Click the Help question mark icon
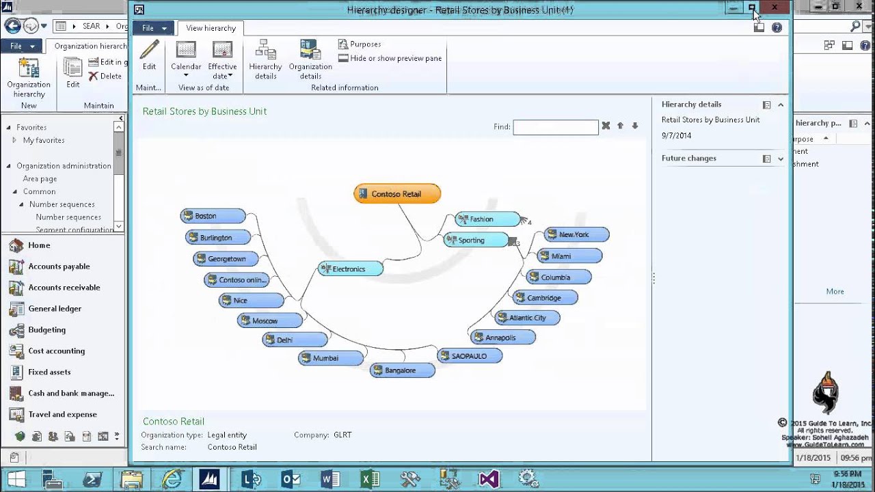This screenshot has width=875, height=492. pyautogui.click(x=777, y=28)
